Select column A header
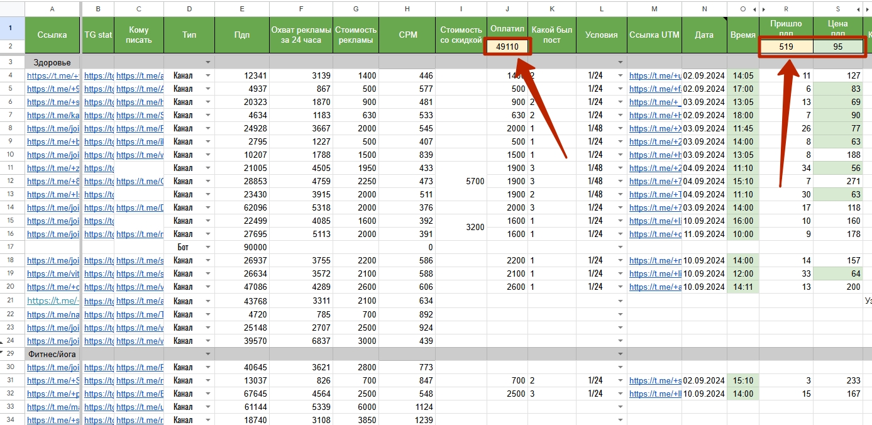This screenshot has width=872, height=425. coord(52,9)
